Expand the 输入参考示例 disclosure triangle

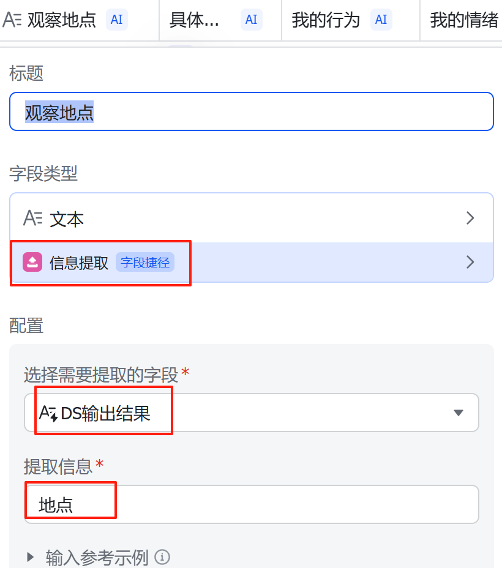tap(31, 557)
